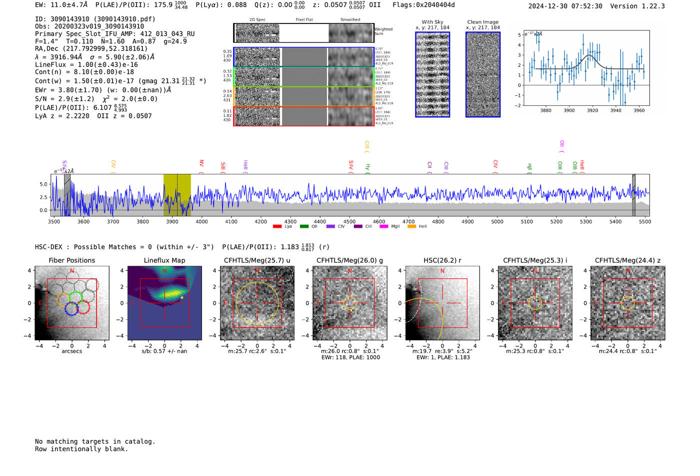Click the orange-bordered fiber spectrum row
Screen dimensions: 700x476
[x=304, y=96]
